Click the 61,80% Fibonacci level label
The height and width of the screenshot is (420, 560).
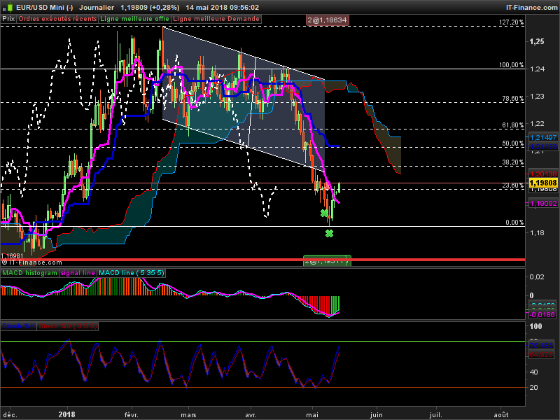tap(513, 125)
